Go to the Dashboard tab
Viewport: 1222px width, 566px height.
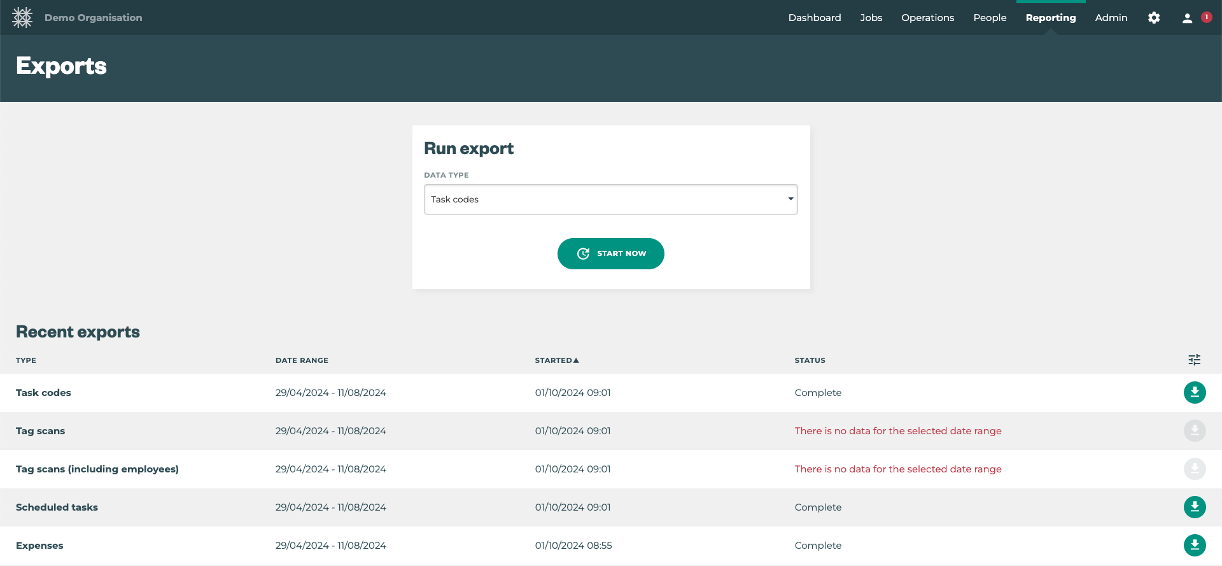click(814, 18)
